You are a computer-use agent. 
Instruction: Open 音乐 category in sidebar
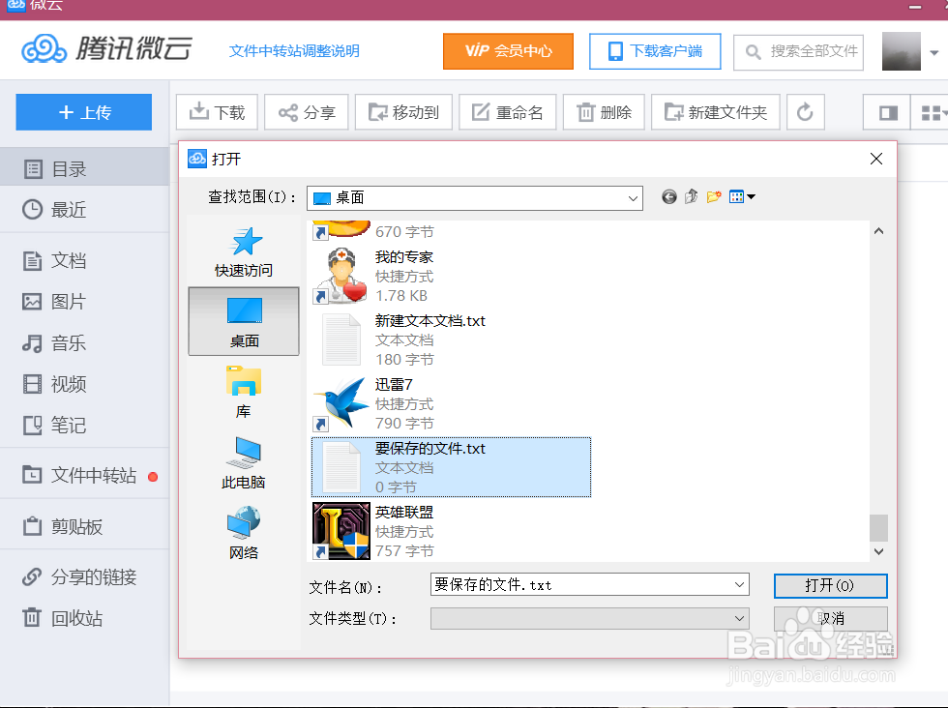pyautogui.click(x=85, y=342)
